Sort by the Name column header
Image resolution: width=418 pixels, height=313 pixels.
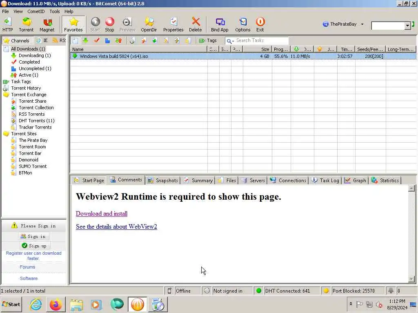139,49
